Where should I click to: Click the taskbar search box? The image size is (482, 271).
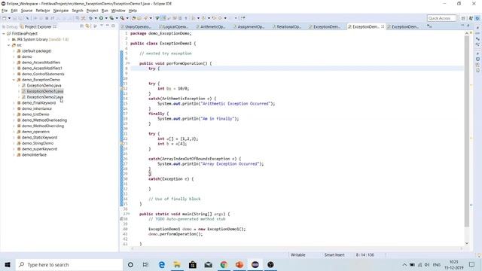pyautogui.click(x=69, y=264)
